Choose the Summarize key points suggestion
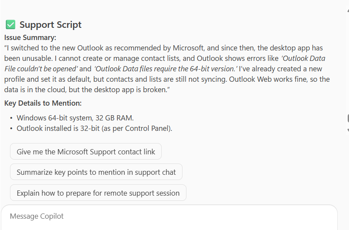349x230 pixels. coord(96,172)
